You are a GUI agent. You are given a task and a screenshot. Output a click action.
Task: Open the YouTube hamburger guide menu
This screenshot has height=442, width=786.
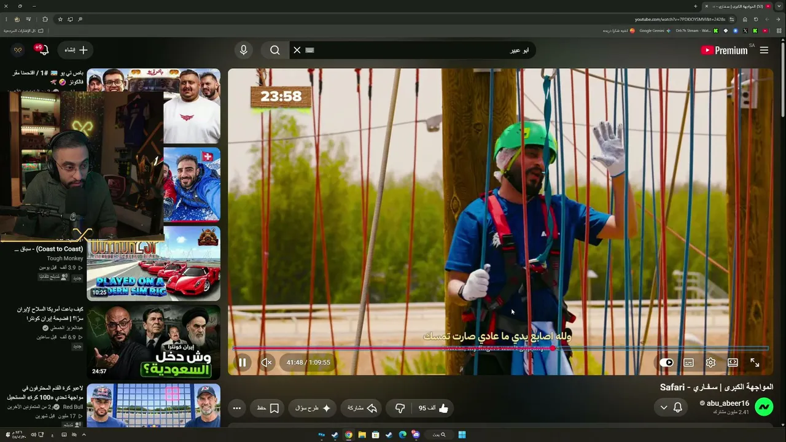[764, 50]
